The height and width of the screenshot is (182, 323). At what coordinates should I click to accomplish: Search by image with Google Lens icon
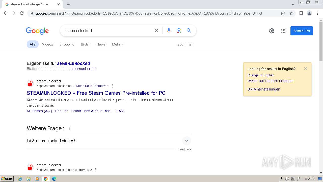tap(179, 31)
